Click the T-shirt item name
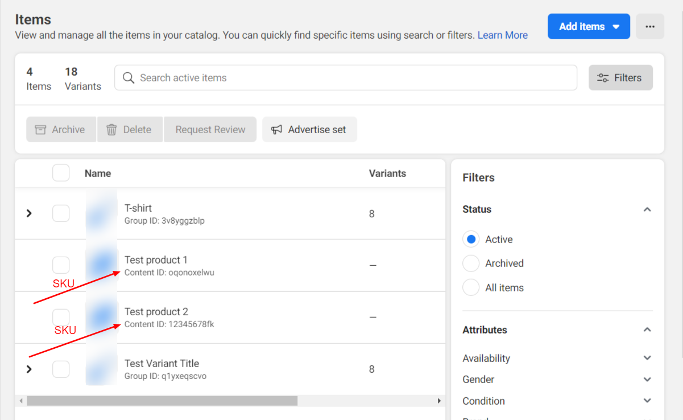 pyautogui.click(x=138, y=208)
